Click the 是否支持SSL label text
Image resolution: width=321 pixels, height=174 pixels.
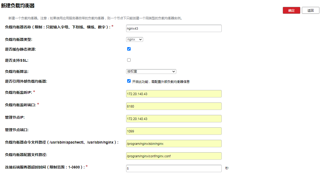coord(16,60)
